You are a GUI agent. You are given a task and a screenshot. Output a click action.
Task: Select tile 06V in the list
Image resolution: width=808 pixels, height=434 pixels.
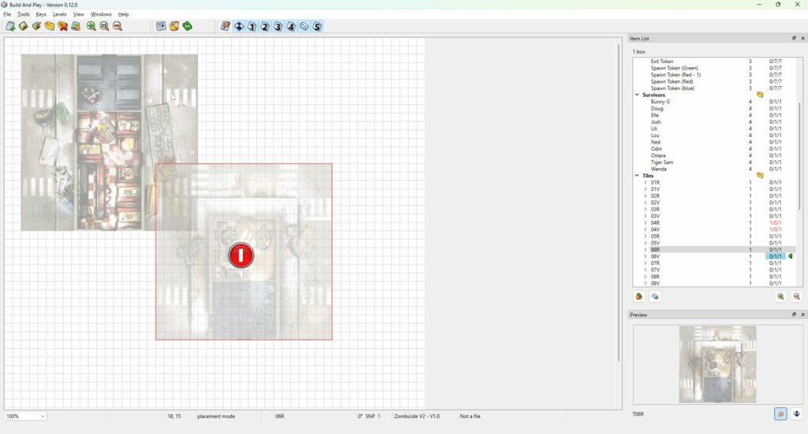point(655,256)
